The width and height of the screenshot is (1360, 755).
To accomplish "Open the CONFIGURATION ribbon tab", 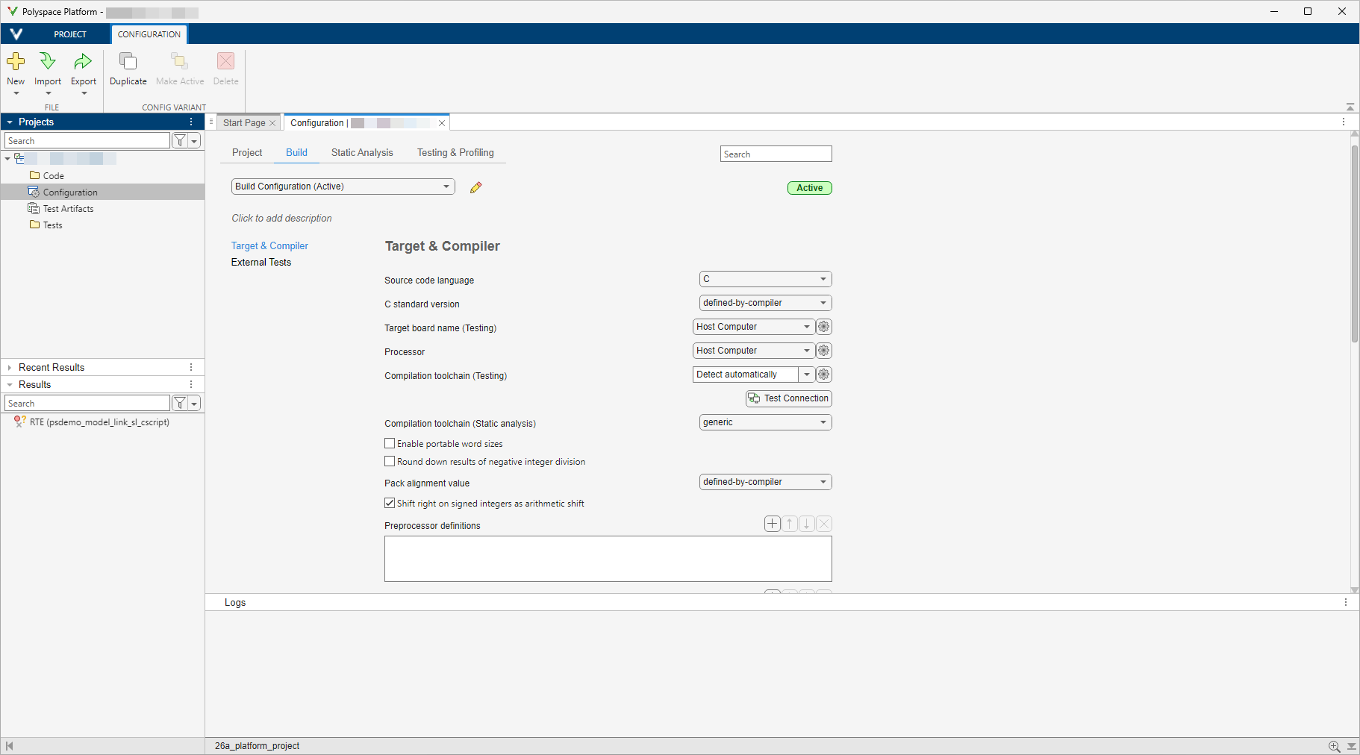I will coord(149,34).
